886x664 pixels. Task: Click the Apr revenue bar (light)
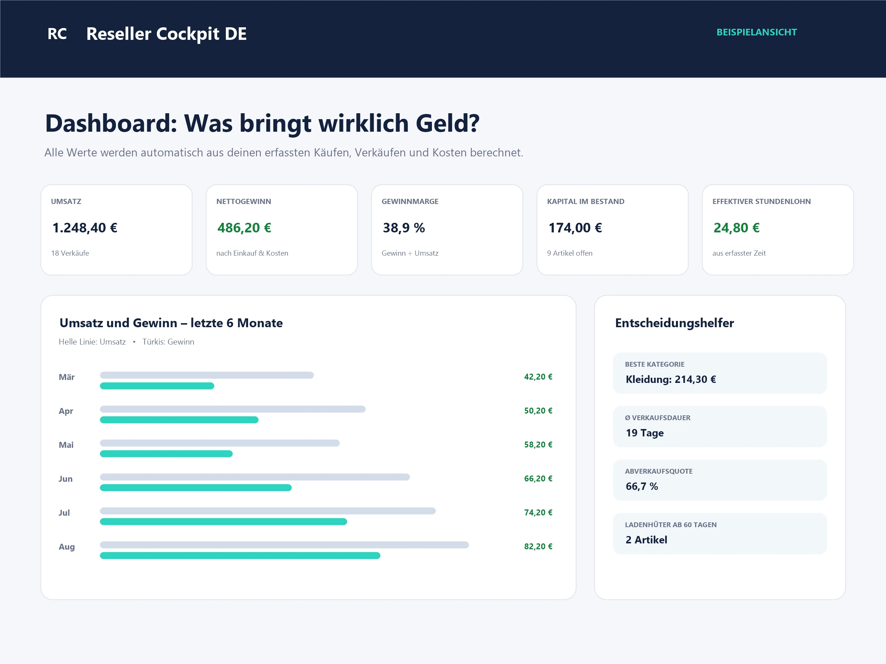tap(233, 409)
